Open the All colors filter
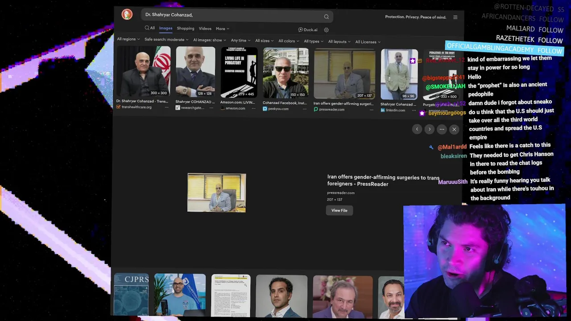 [x=289, y=41]
